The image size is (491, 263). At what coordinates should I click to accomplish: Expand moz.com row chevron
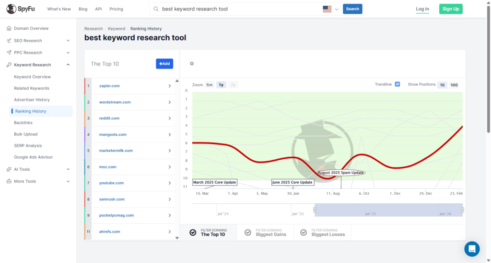(x=169, y=167)
